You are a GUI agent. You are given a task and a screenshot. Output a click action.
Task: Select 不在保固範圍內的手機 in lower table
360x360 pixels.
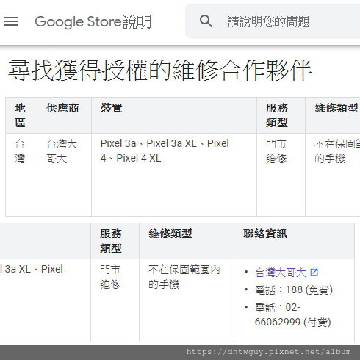(x=187, y=300)
